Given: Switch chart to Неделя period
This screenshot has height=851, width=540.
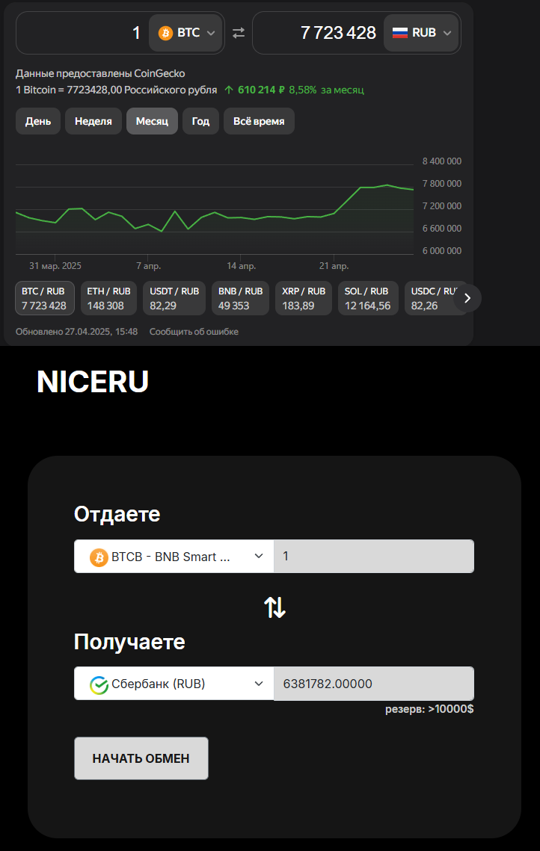Looking at the screenshot, I should [x=93, y=121].
